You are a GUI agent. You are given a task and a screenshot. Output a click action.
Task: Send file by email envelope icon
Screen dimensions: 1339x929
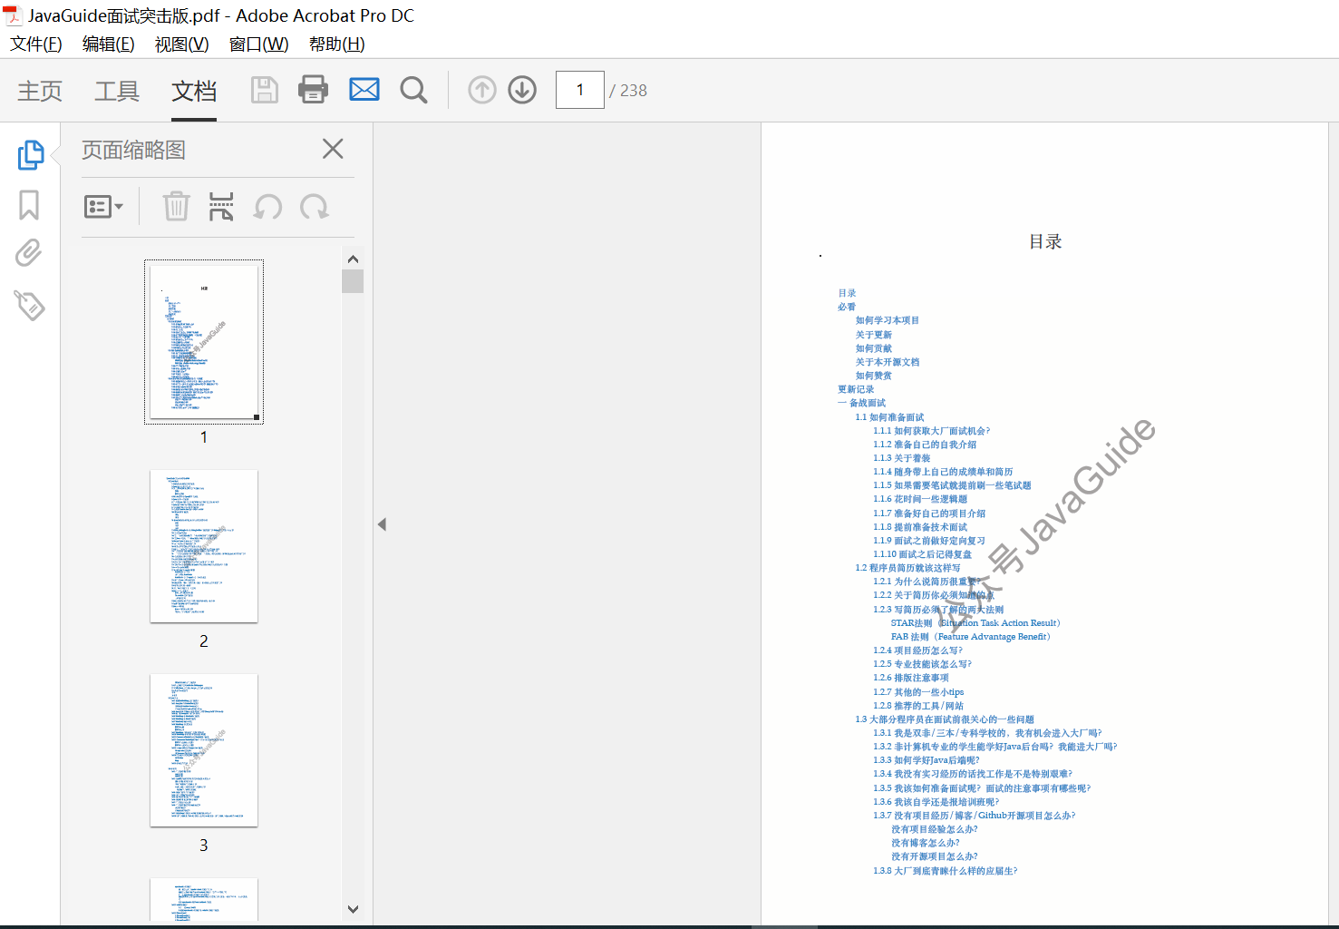[364, 90]
